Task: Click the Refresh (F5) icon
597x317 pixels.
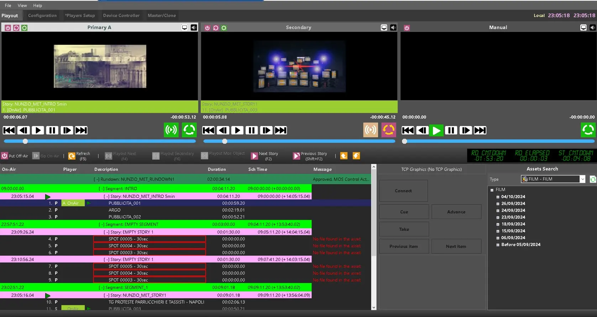Action: tap(72, 156)
